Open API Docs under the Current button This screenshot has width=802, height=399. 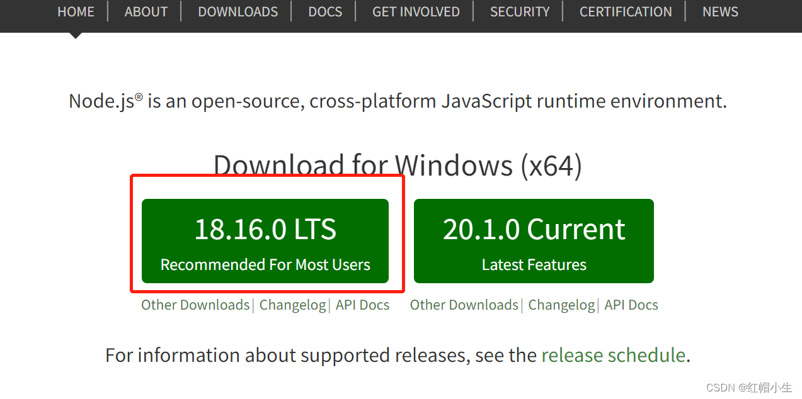(x=631, y=305)
